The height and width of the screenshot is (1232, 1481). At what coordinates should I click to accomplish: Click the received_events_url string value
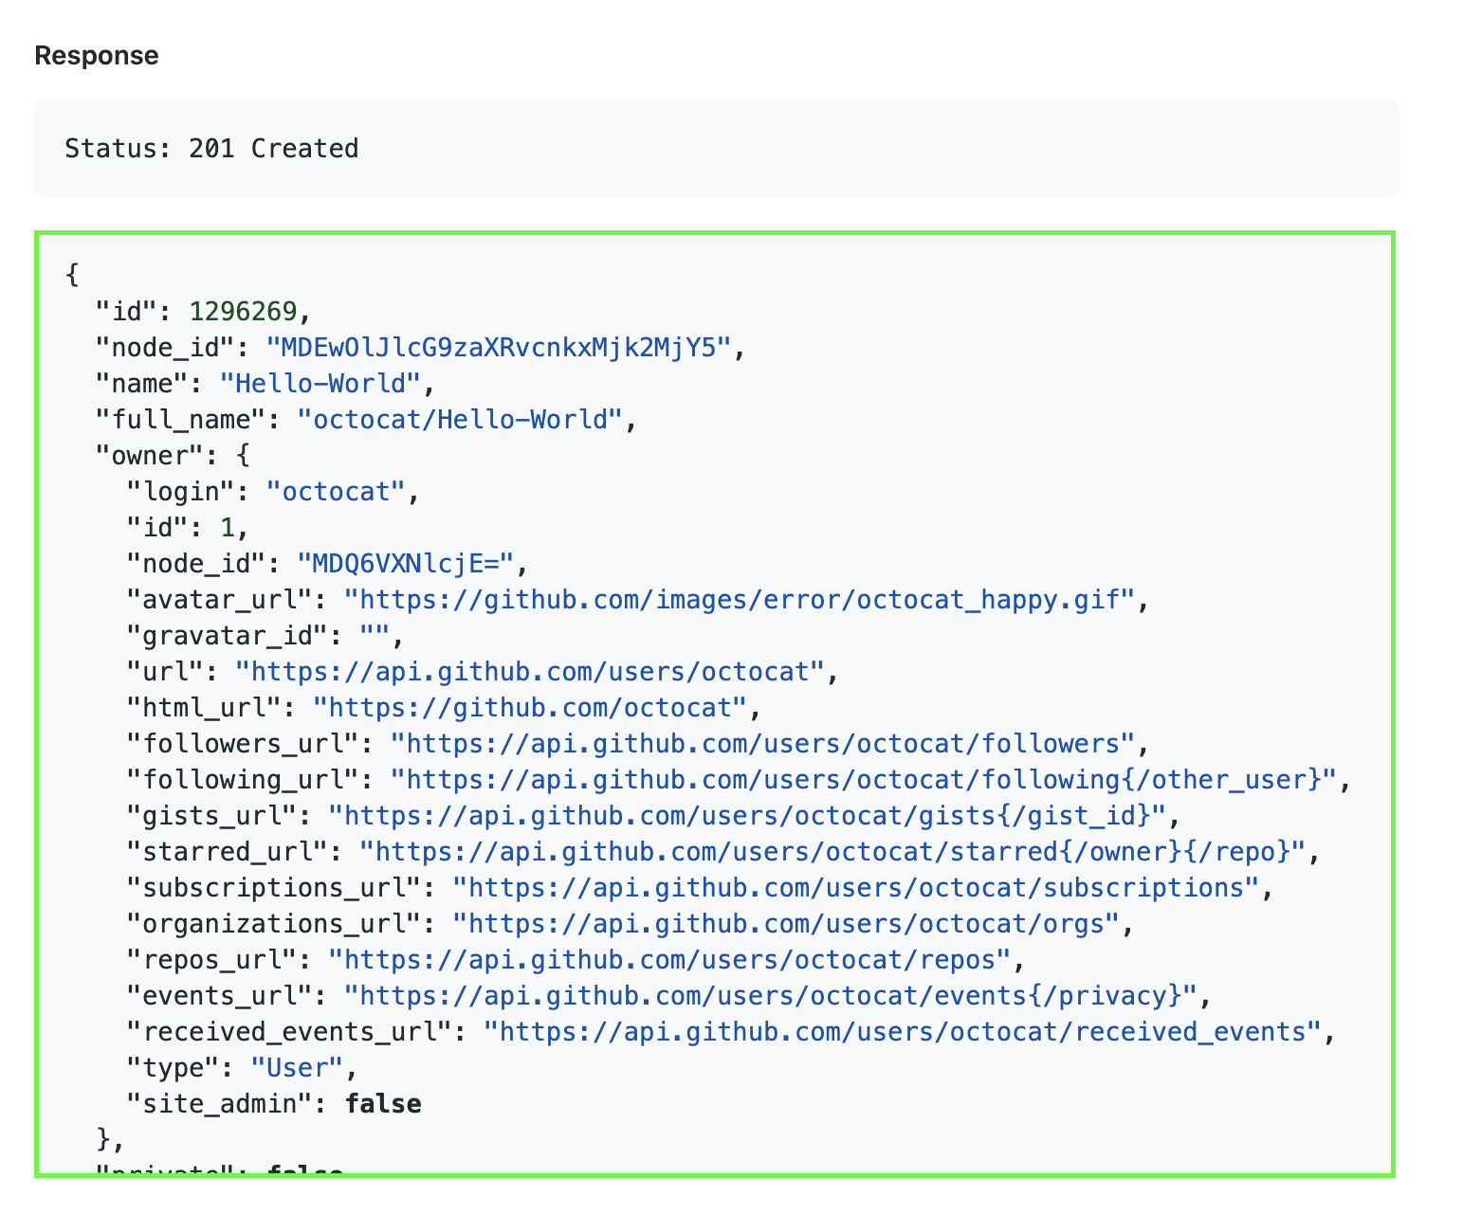tap(903, 1031)
